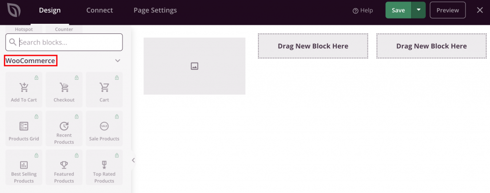Select the Add To Cart block icon

click(24, 88)
